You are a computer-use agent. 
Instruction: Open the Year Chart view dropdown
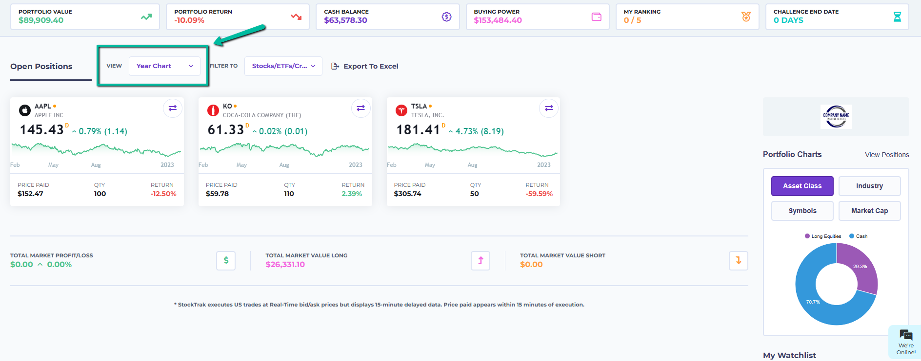click(x=164, y=66)
